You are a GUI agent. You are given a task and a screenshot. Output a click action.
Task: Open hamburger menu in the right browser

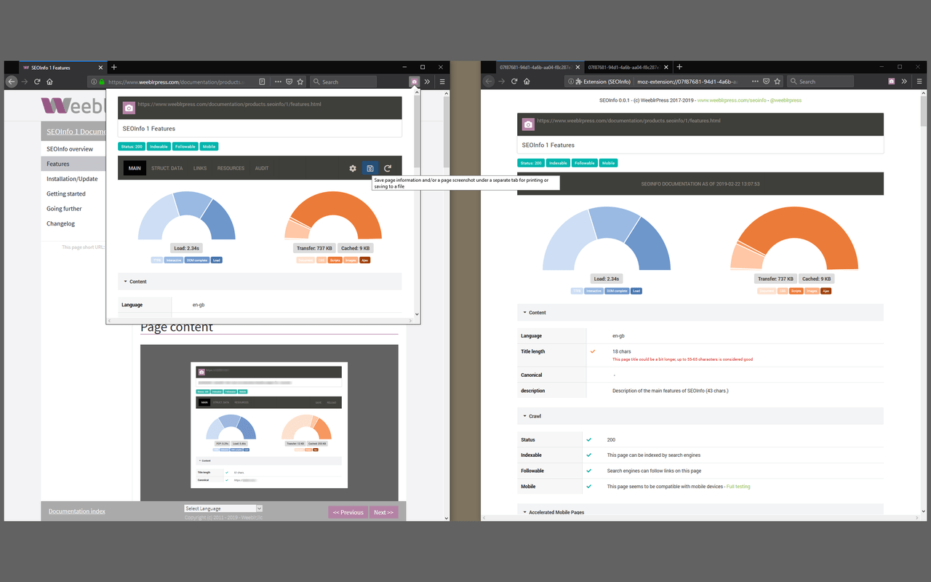pos(919,81)
